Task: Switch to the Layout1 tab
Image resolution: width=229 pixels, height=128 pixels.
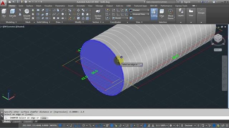Action: tap(17, 121)
